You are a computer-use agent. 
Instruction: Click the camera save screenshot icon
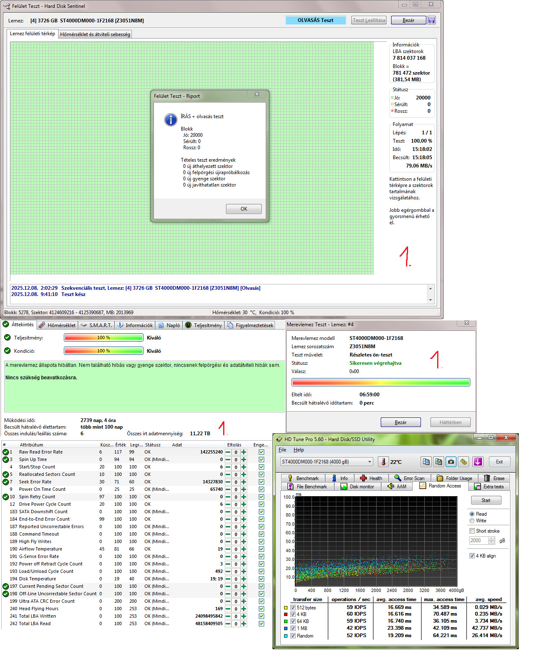click(x=451, y=462)
